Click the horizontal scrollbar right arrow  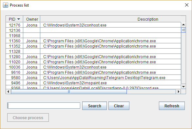179,92
